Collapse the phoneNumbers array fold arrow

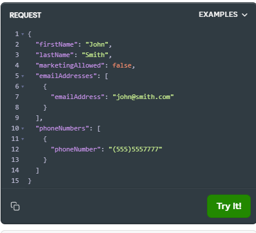coord(23,129)
